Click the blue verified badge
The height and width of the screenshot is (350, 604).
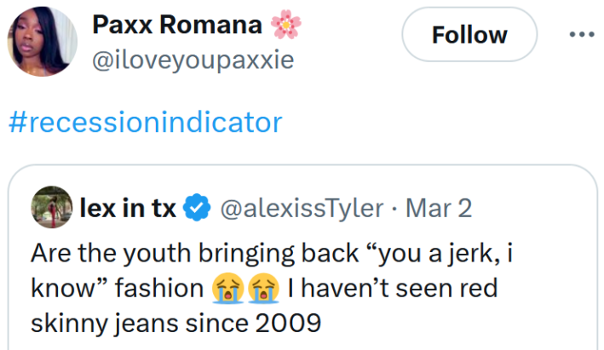click(198, 207)
